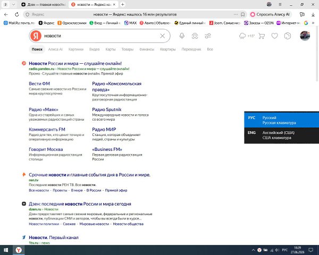Click the red Yandex Я logo
Viewport: 319px width, 255px height.
36,36
